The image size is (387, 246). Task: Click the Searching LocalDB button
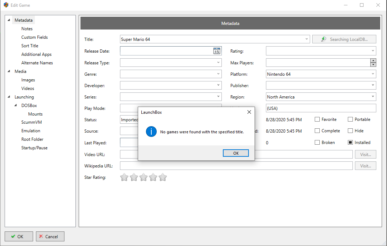[344, 39]
